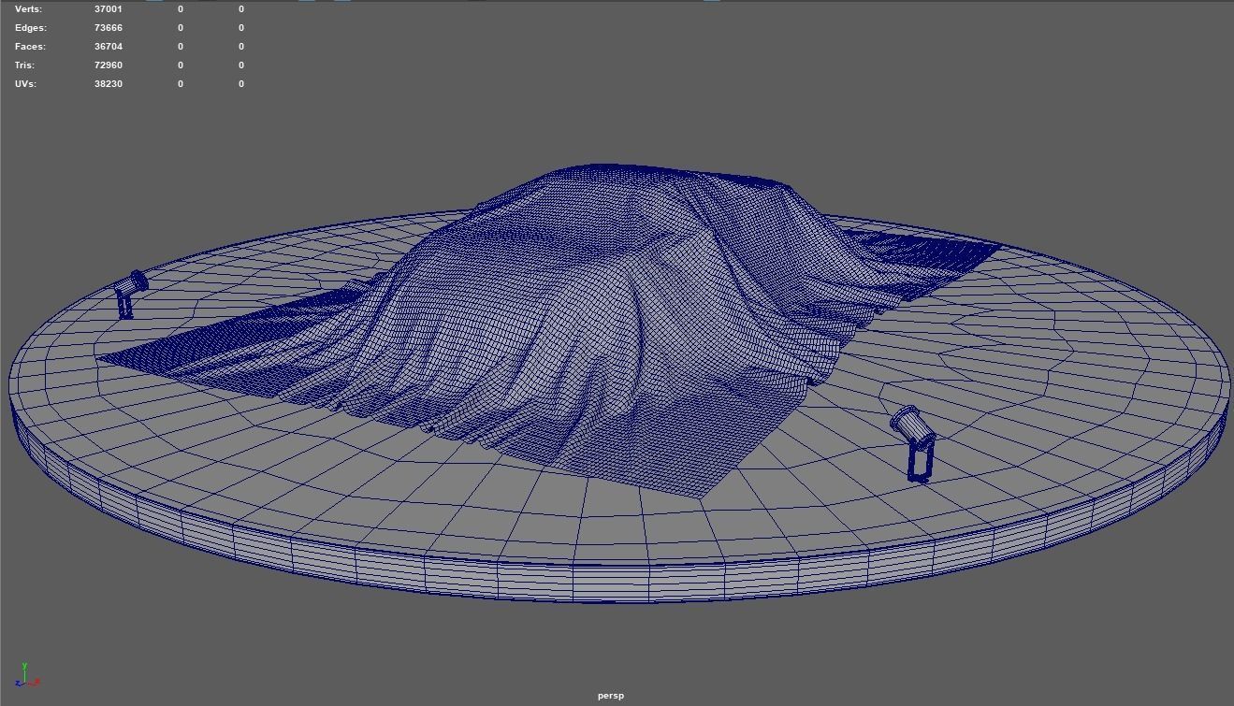Click the UV count value 38230

point(109,84)
